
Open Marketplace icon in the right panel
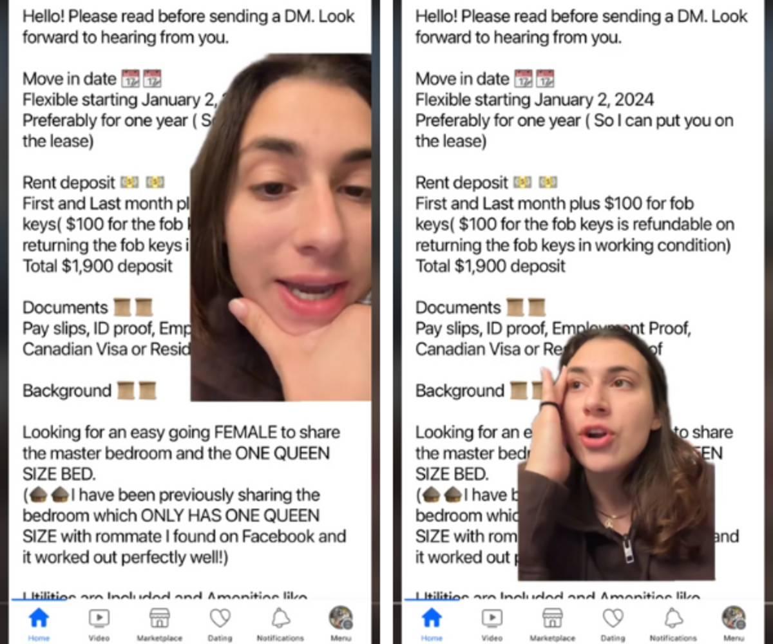pos(552,619)
